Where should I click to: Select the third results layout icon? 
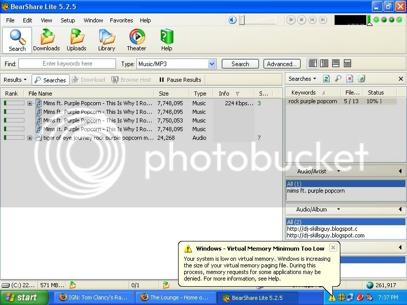(336, 63)
